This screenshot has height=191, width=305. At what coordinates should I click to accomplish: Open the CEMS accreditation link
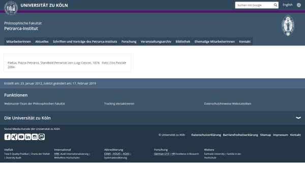(107, 154)
